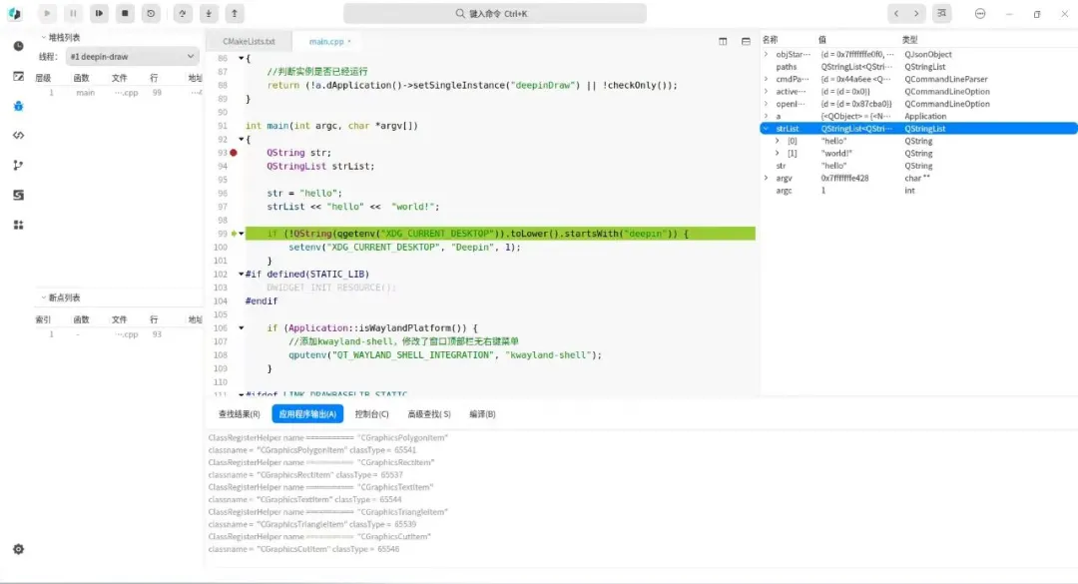Expand the cmdPa variable
Screen dimensions: 1078x584
[766, 79]
